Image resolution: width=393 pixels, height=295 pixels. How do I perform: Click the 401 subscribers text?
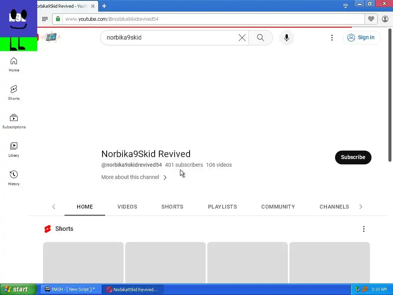pos(184,165)
